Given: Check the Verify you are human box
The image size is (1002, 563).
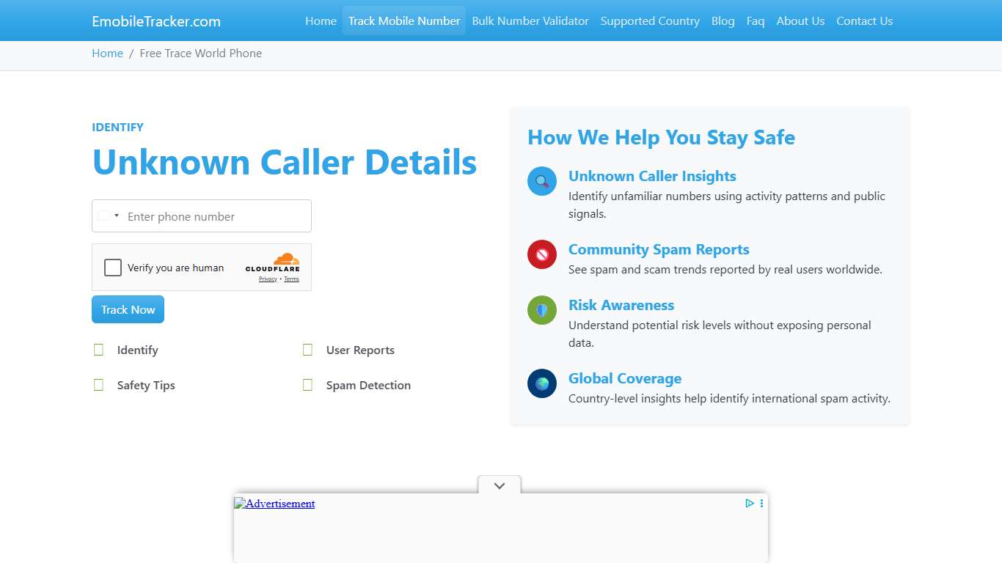Looking at the screenshot, I should click(113, 268).
